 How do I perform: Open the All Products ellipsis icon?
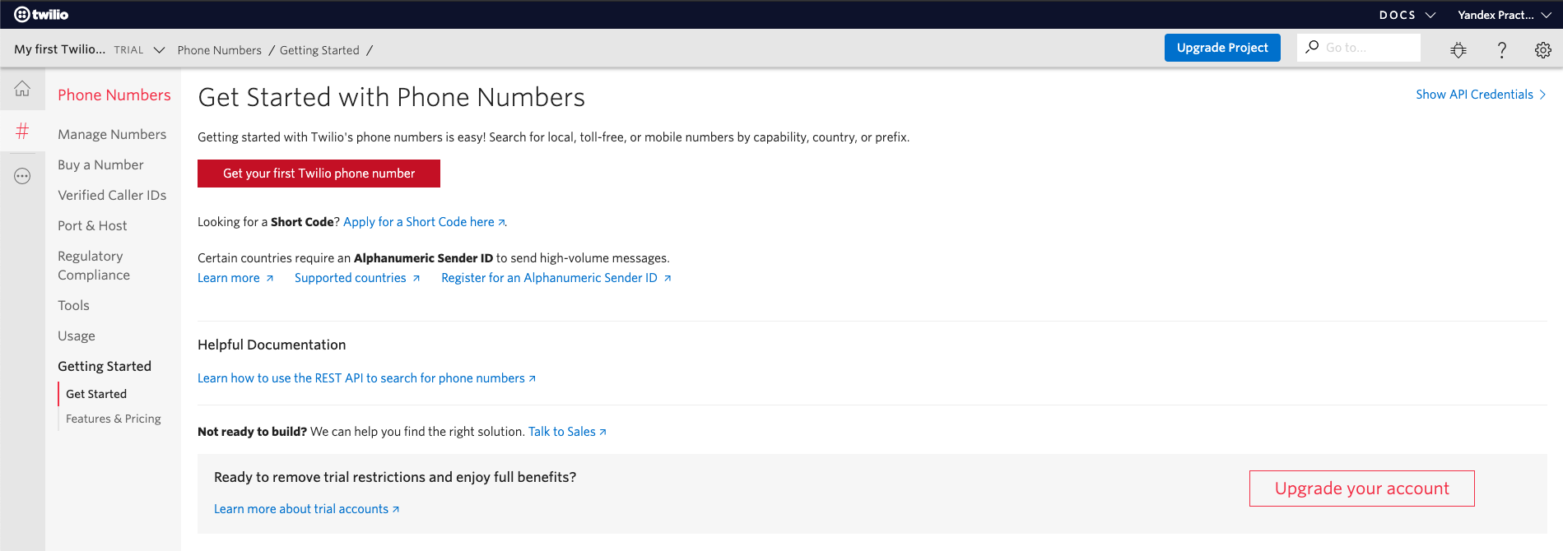click(x=22, y=176)
